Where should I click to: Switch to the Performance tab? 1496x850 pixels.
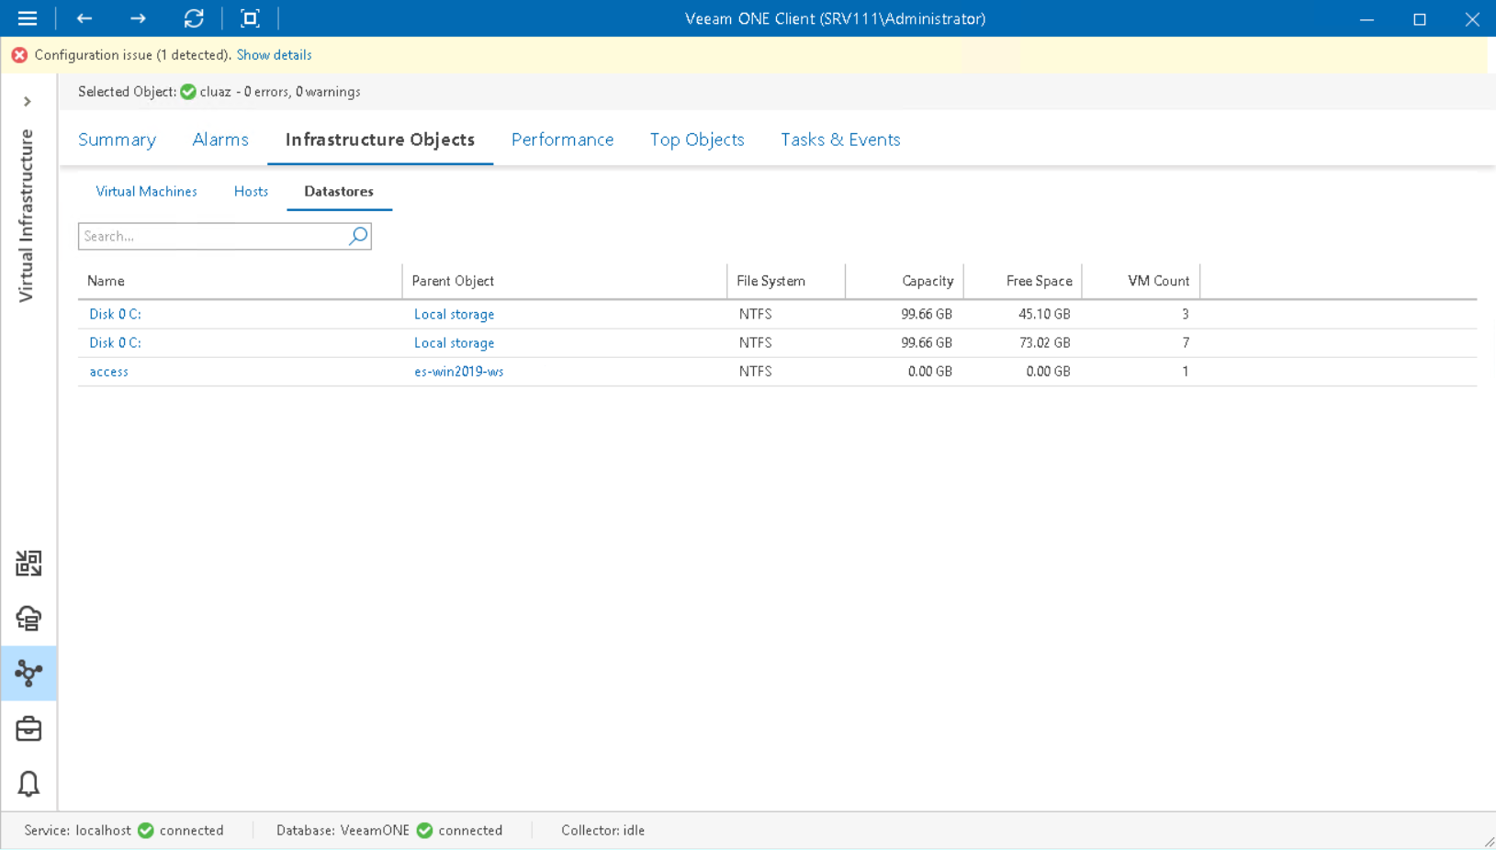tap(562, 140)
